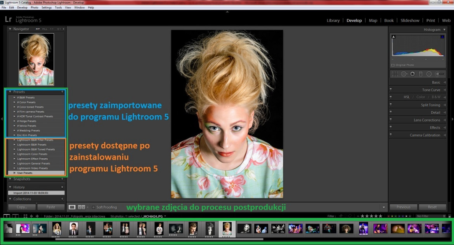Filter by red color label swatch
The image size is (454, 245).
(389, 216)
